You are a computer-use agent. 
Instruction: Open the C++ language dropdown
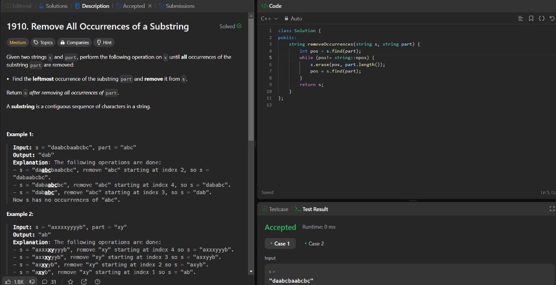tap(269, 19)
